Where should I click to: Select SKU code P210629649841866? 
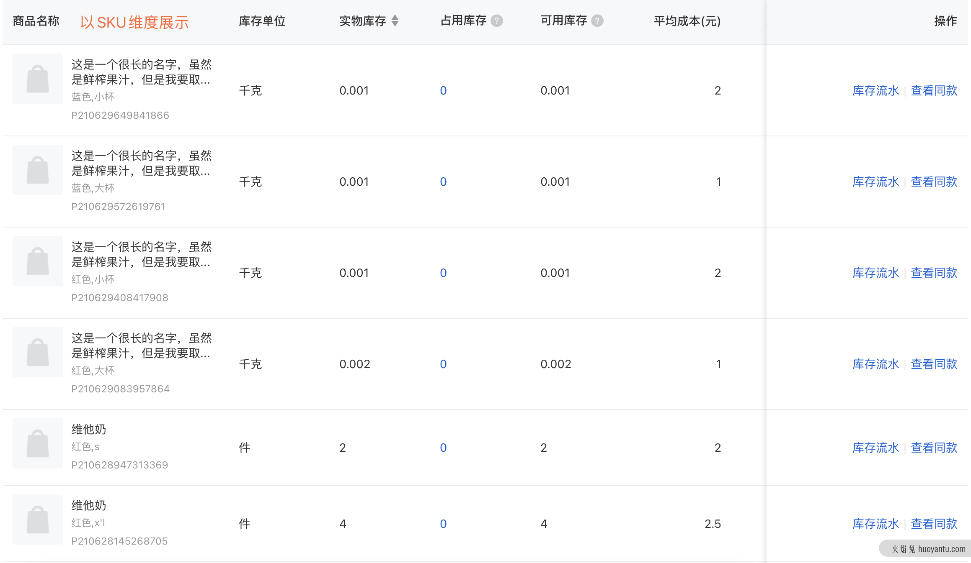tap(120, 115)
